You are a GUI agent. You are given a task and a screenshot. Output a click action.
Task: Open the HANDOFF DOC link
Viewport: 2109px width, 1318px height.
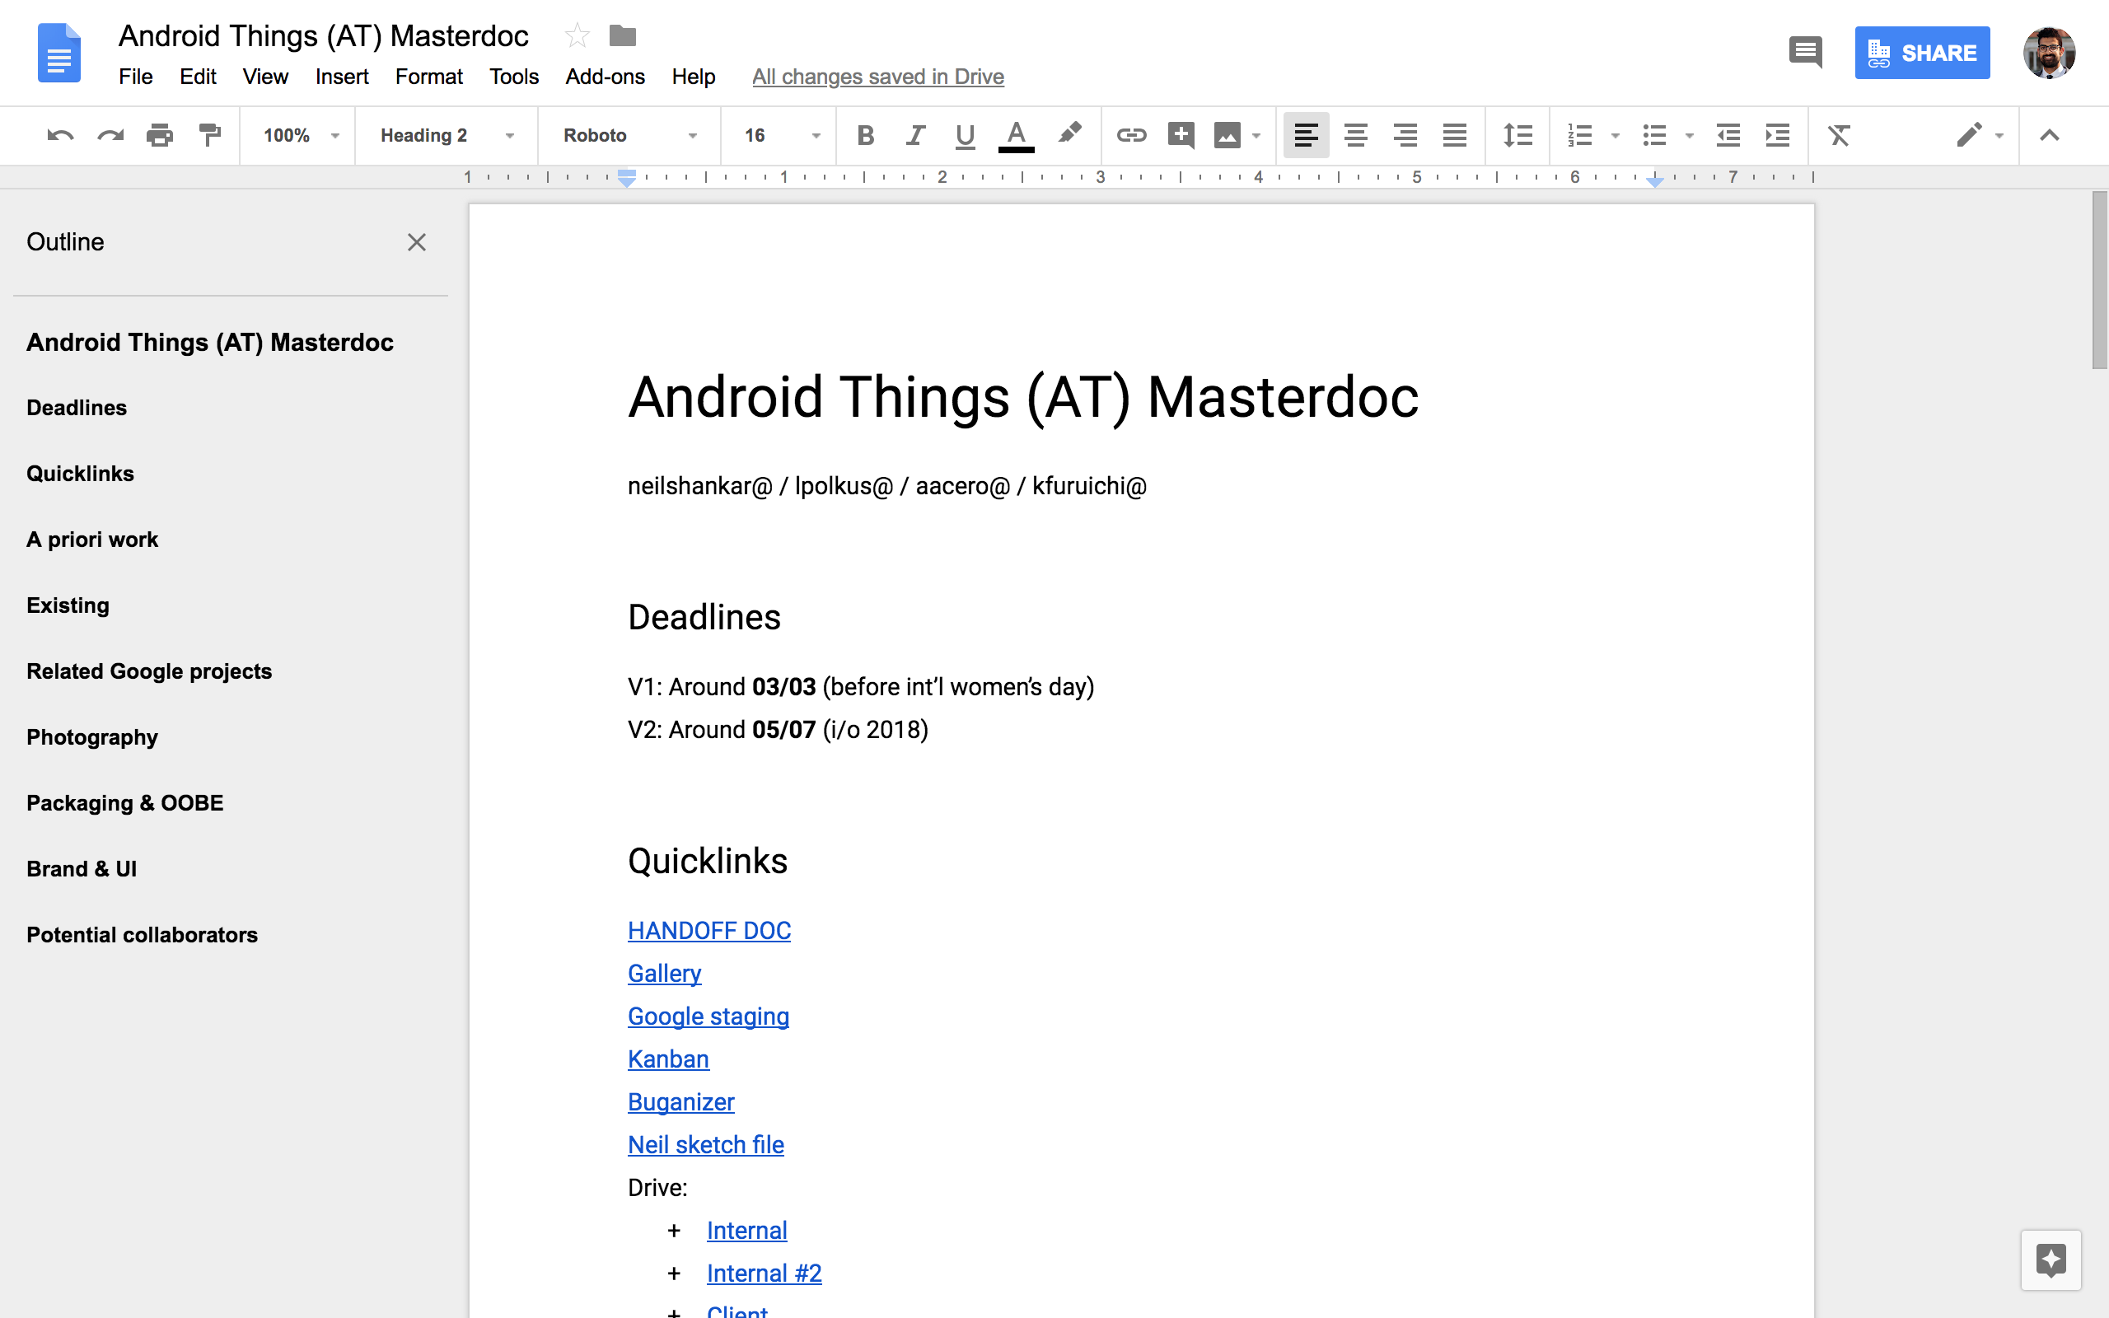(709, 931)
